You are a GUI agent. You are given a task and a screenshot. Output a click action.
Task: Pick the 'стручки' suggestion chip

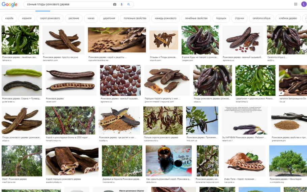coord(240,18)
